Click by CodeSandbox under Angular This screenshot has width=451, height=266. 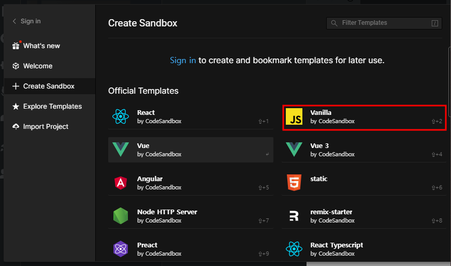pos(159,187)
